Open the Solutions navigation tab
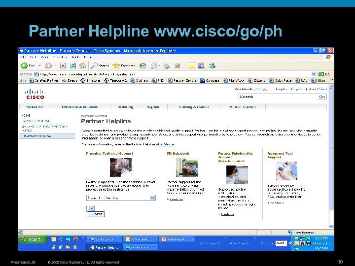The image size is (355, 266). (x=35, y=107)
